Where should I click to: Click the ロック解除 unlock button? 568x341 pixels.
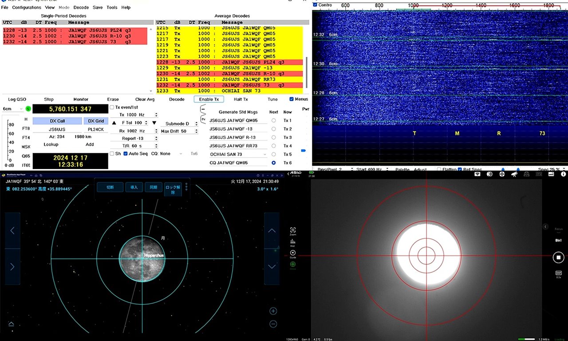click(x=173, y=190)
